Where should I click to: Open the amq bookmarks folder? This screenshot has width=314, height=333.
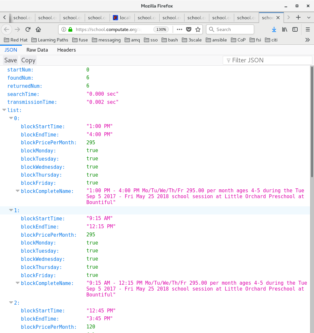click(x=132, y=40)
